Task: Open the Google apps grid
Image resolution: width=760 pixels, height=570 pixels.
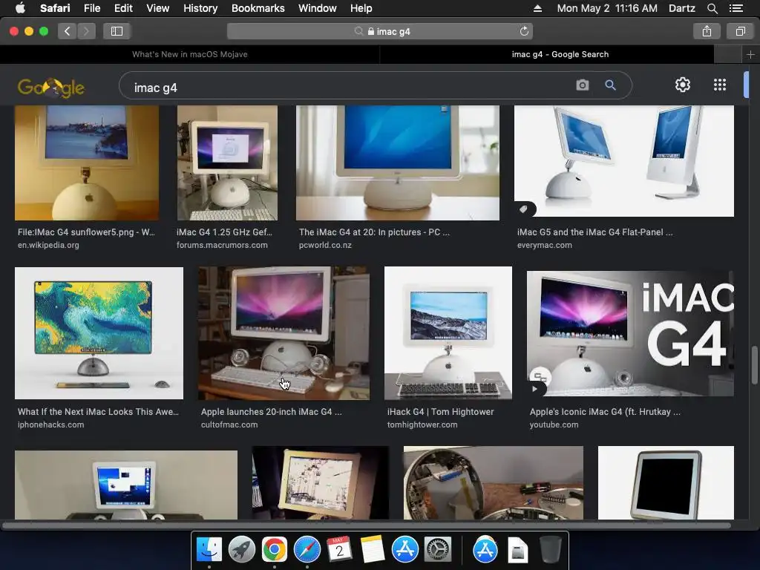Action: (720, 85)
